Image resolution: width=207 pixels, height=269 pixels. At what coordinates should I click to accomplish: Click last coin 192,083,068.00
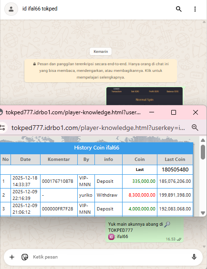click(175, 209)
